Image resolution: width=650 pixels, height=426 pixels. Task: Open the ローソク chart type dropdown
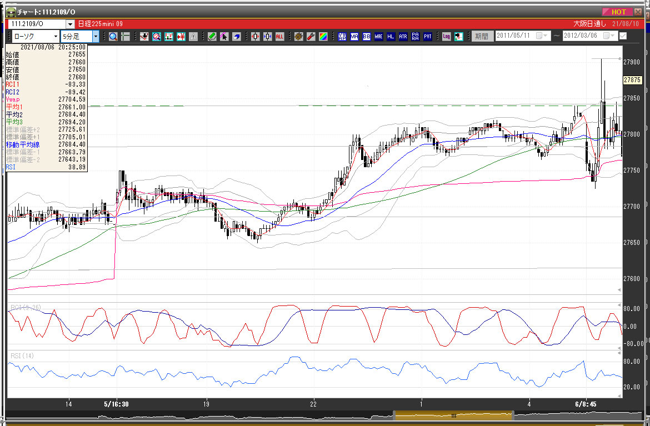tap(55, 36)
